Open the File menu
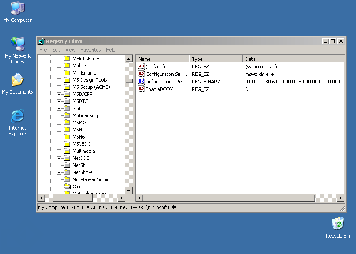Viewport: 356px width, 254px height. click(43, 50)
